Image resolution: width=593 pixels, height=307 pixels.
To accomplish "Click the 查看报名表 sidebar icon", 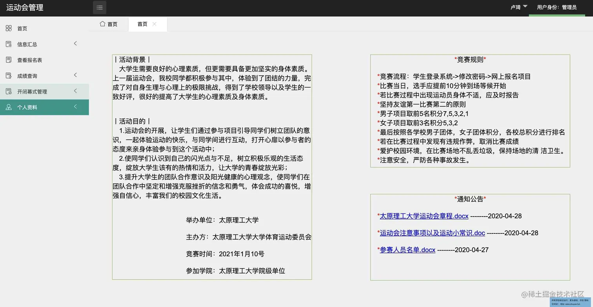I will pos(9,60).
